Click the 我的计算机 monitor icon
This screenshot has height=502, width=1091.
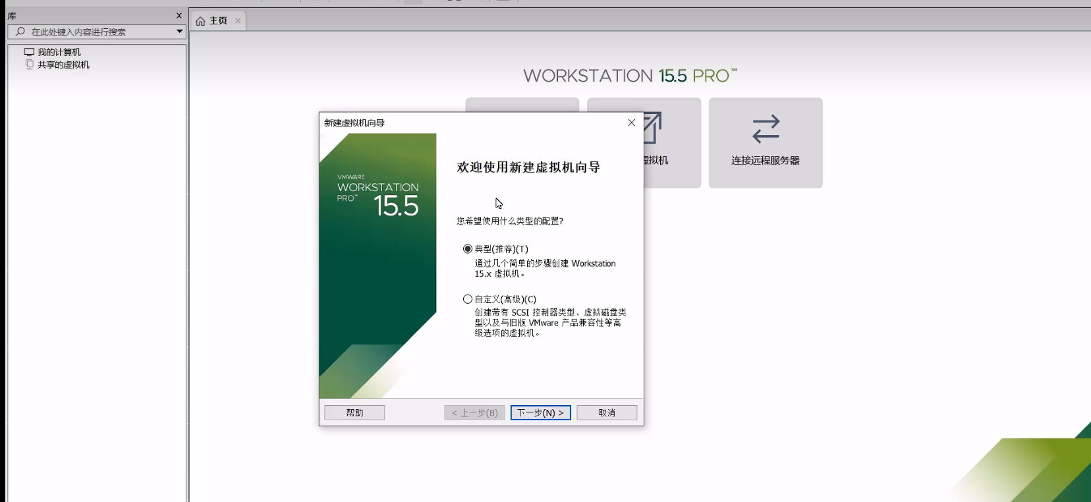coord(29,52)
